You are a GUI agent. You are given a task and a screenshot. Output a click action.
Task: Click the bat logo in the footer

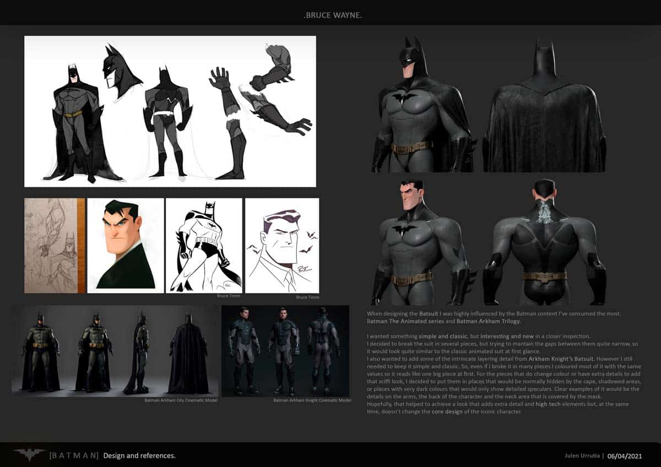pyautogui.click(x=29, y=455)
